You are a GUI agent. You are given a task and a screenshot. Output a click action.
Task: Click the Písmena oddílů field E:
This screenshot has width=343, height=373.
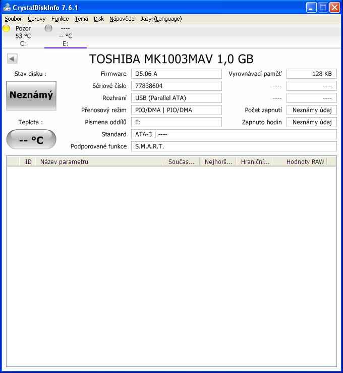[x=177, y=122]
